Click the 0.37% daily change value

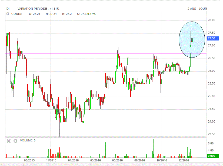click(91, 14)
